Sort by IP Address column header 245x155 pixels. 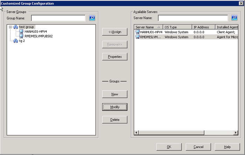pyautogui.click(x=204, y=27)
